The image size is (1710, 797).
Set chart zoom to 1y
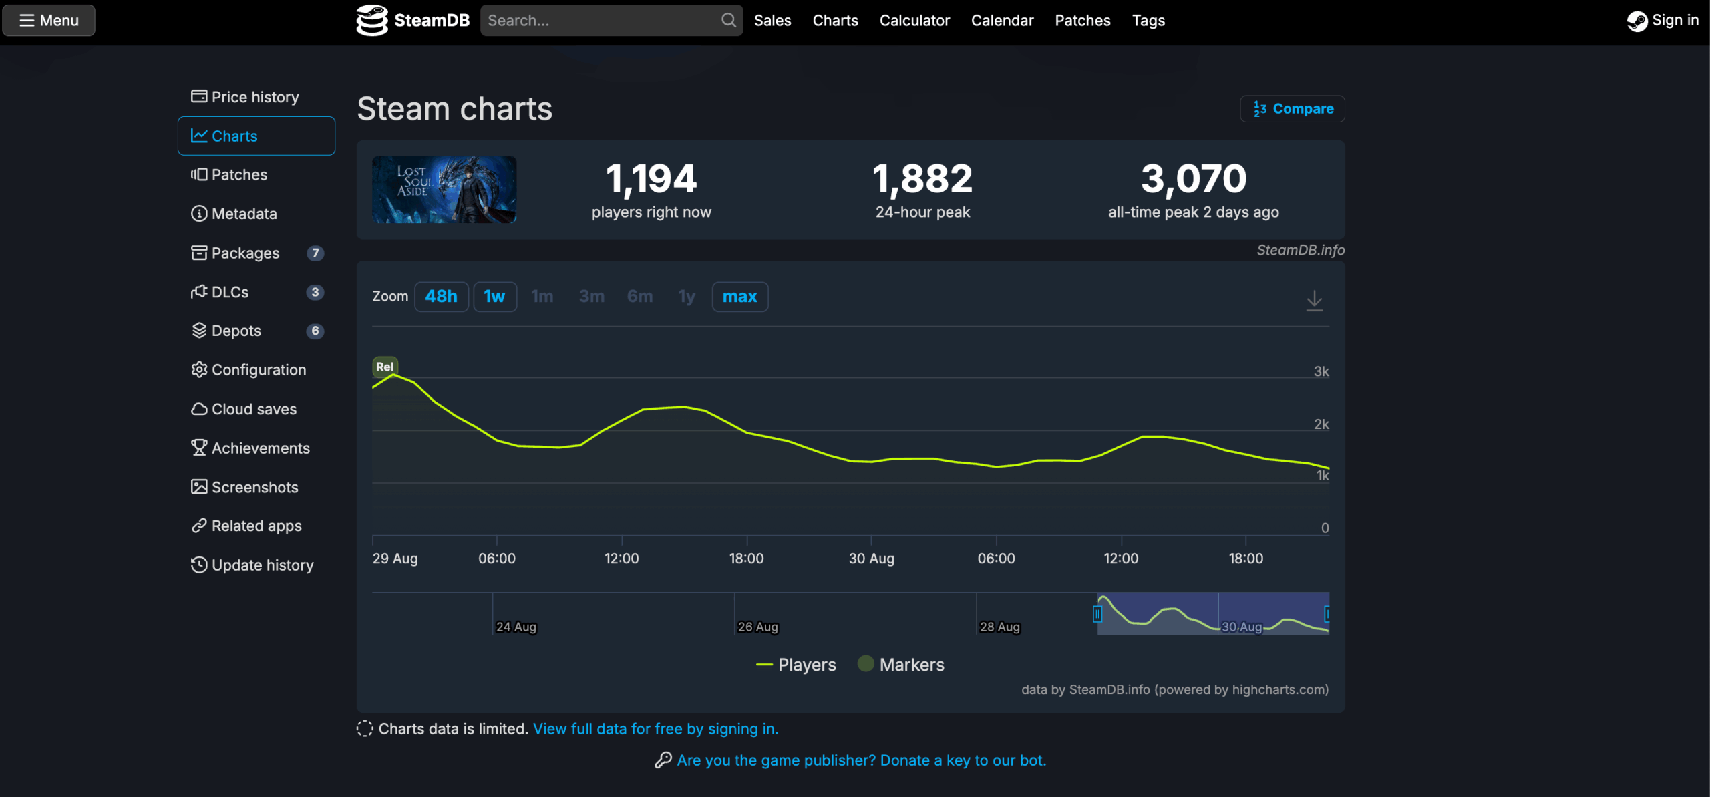687,296
